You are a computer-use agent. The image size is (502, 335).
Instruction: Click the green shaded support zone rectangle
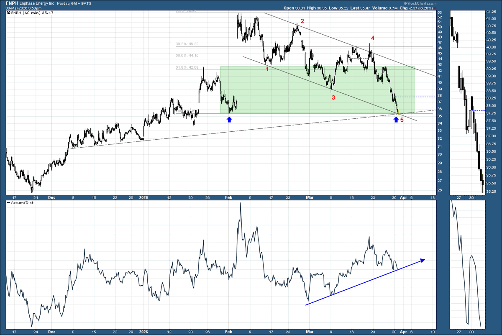pos(317,90)
